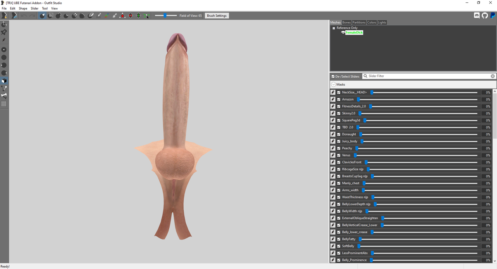
Task: Click the Arms_width slider track
Action: pos(419,190)
